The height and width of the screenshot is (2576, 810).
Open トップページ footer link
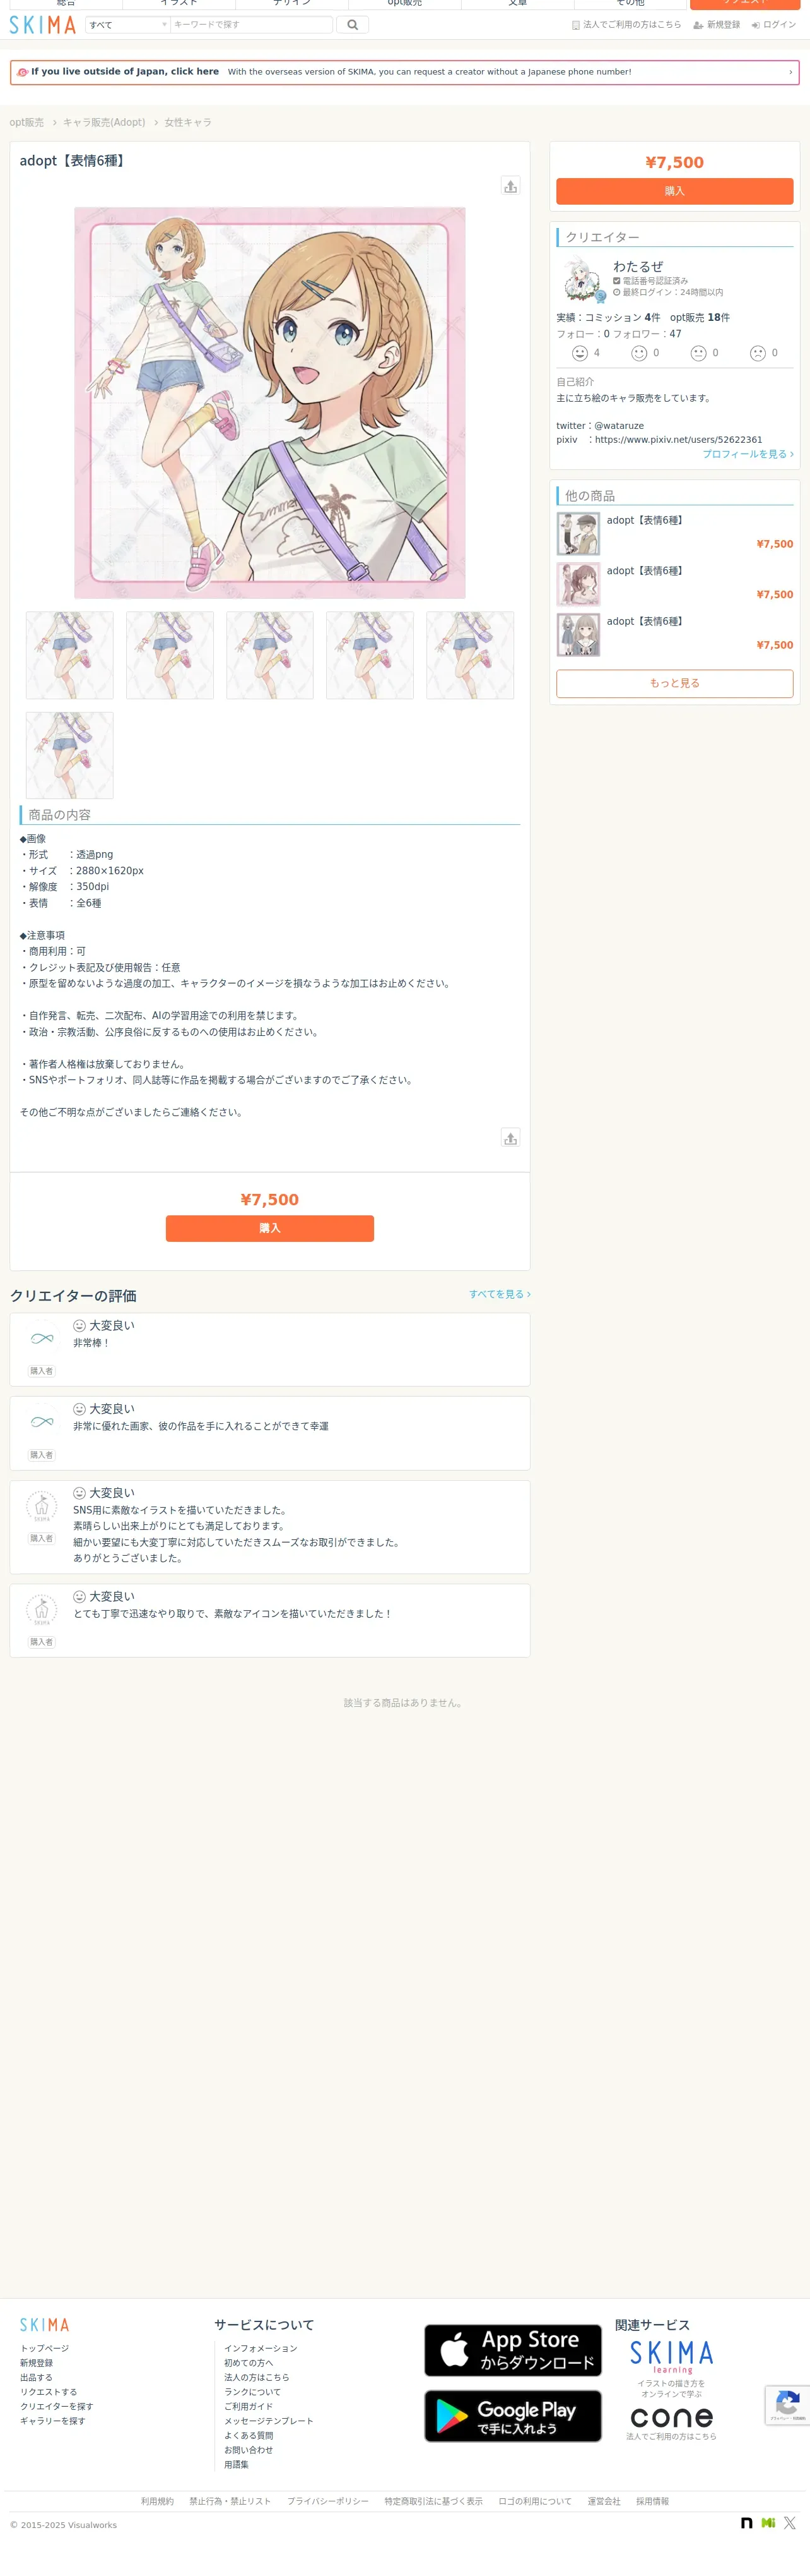[x=45, y=2348]
